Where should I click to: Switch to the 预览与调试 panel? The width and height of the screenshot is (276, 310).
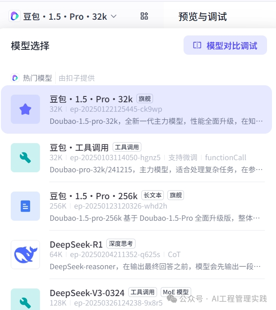202,17
